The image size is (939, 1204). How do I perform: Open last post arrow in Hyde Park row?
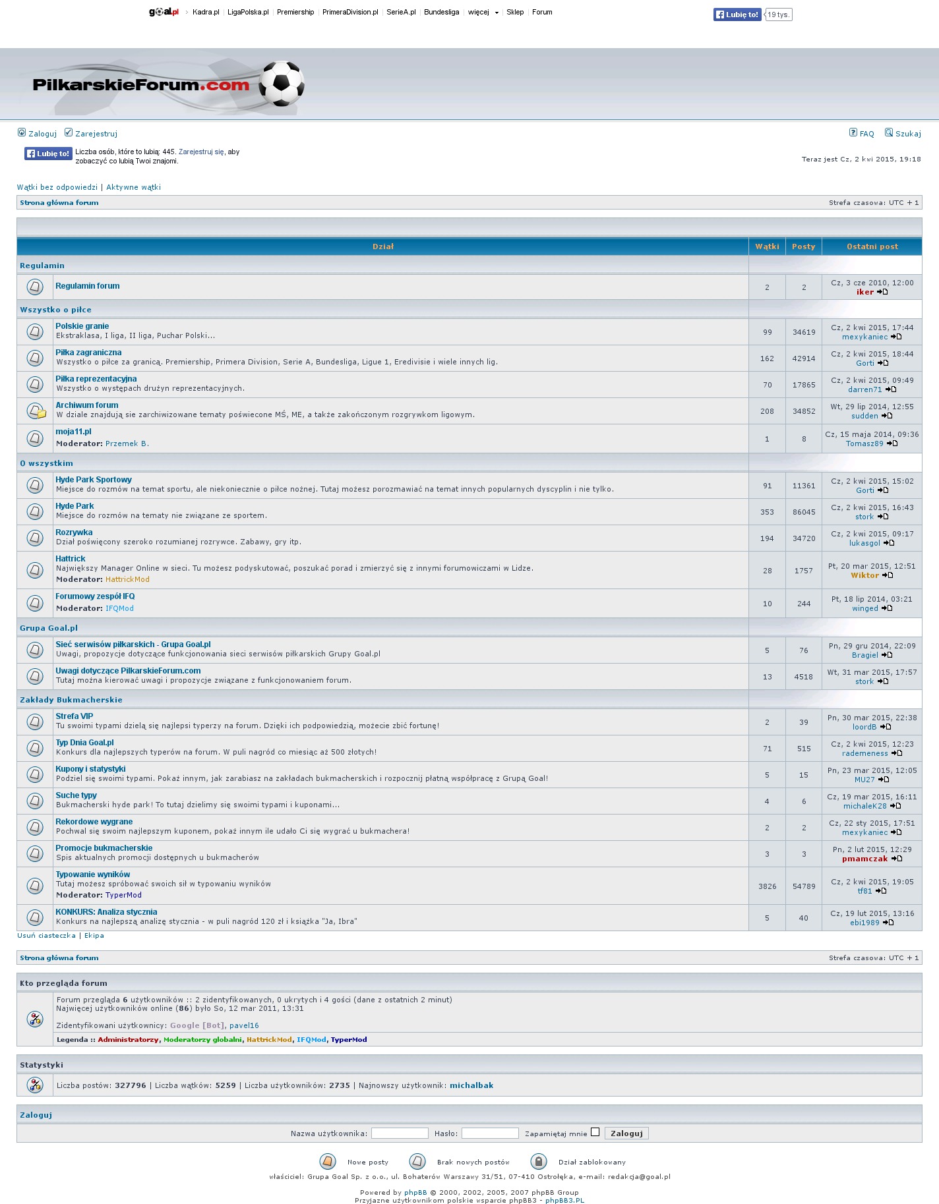[x=884, y=517]
